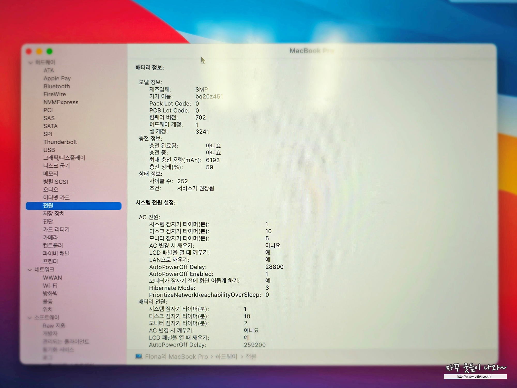
Task: Select 컨트롤러 in the sidebar
Action: click(53, 246)
